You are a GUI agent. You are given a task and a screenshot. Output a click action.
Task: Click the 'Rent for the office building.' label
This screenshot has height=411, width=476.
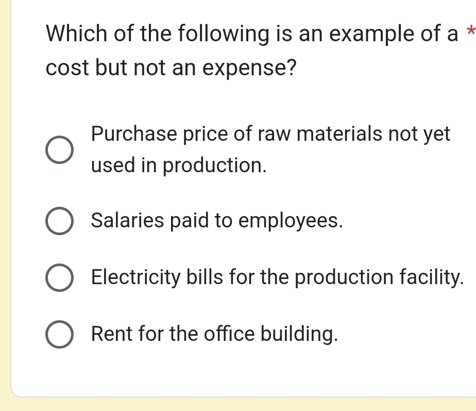pos(215,334)
